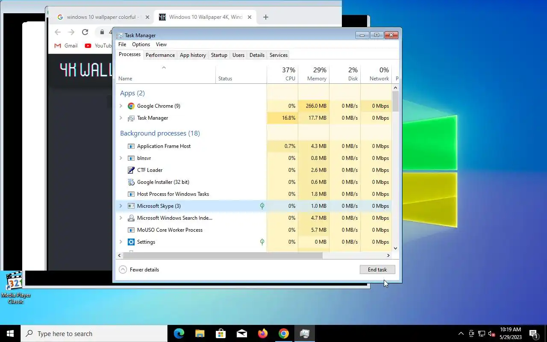The image size is (547, 342).
Task: Open the notification center icon
Action: (x=533, y=334)
